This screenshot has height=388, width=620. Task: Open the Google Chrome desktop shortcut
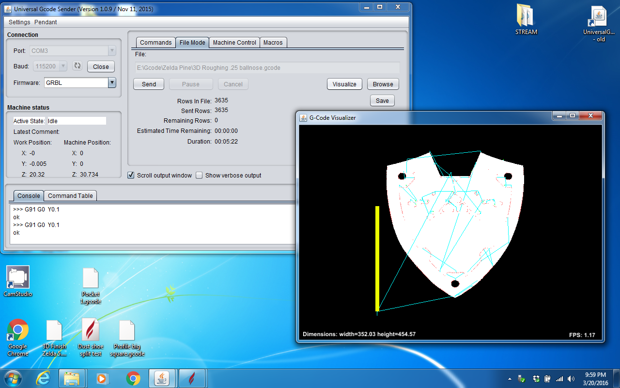point(18,338)
